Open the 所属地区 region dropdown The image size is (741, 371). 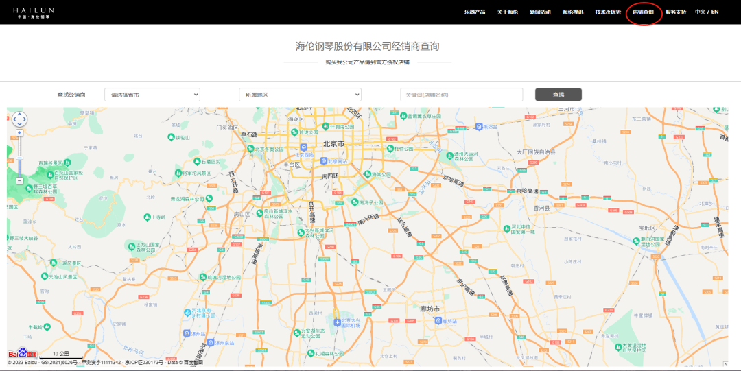[300, 95]
